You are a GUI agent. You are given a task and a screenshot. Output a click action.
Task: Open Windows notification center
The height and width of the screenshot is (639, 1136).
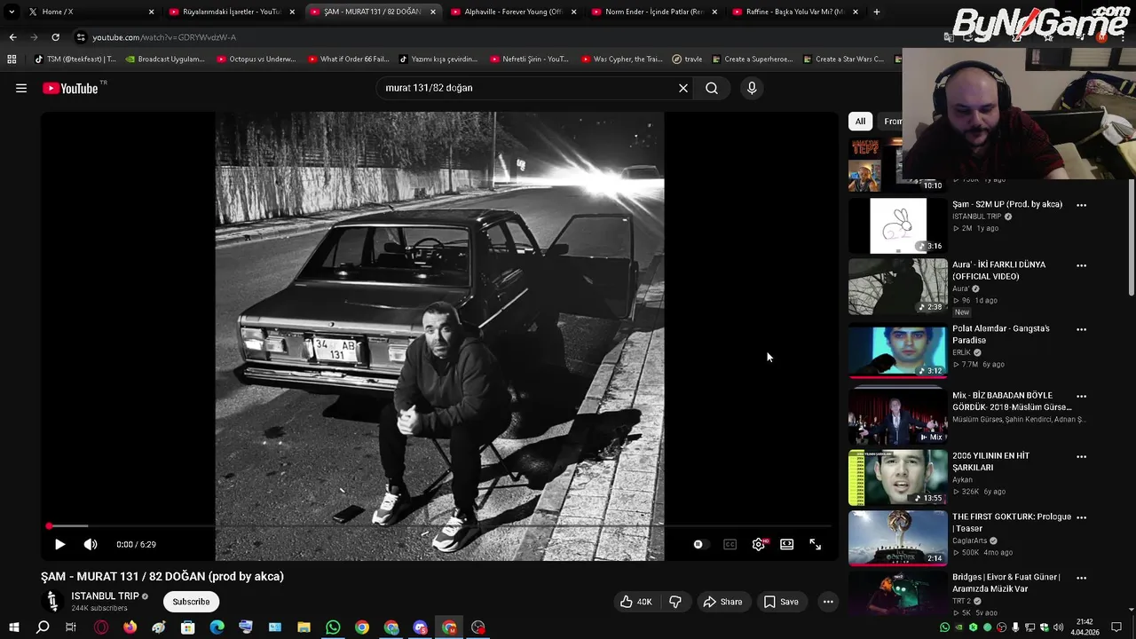pyautogui.click(x=1116, y=627)
